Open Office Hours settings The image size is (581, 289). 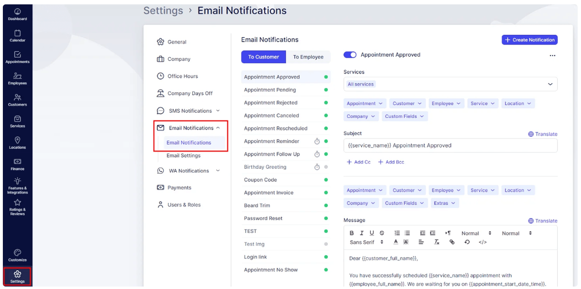[177, 76]
